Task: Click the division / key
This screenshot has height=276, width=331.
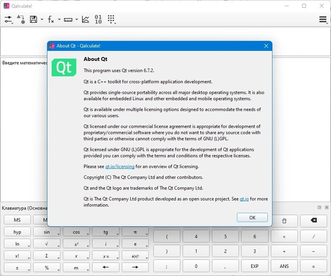Action: (x=314, y=236)
